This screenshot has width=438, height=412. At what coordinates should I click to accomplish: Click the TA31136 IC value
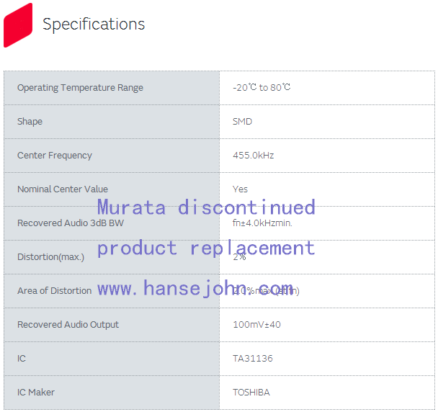click(x=252, y=359)
